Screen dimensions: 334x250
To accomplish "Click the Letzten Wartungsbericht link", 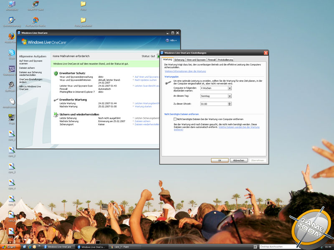I will click(147, 103).
